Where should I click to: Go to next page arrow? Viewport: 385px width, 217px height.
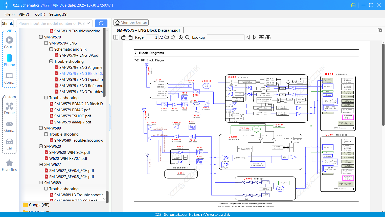coord(173,37)
